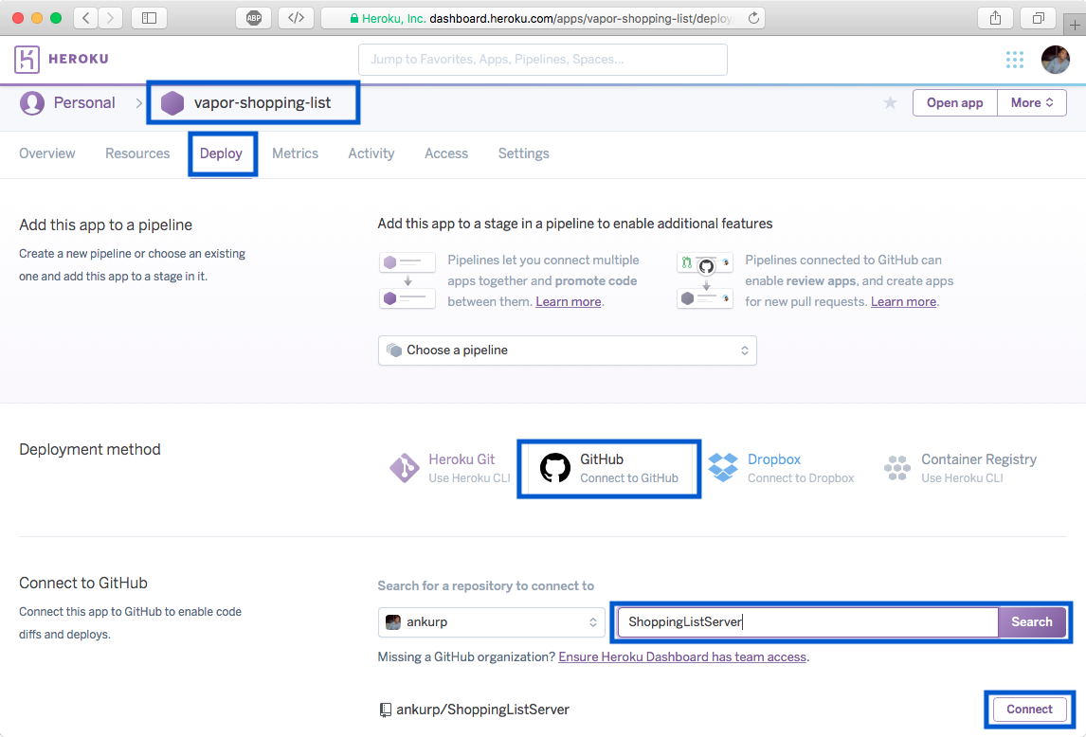
Task: Show all Safari tabs overview
Action: 1039,18
